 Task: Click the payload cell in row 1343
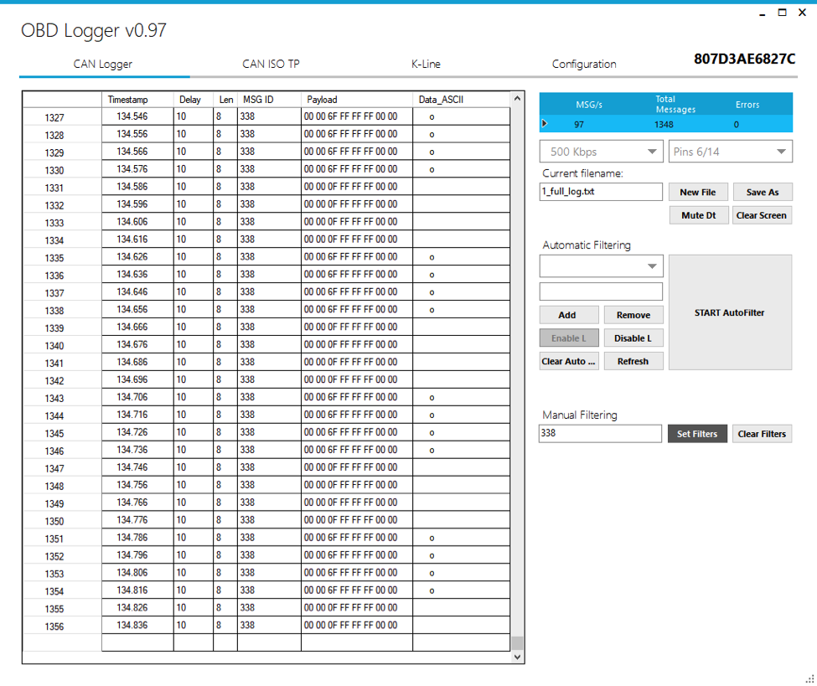point(357,397)
